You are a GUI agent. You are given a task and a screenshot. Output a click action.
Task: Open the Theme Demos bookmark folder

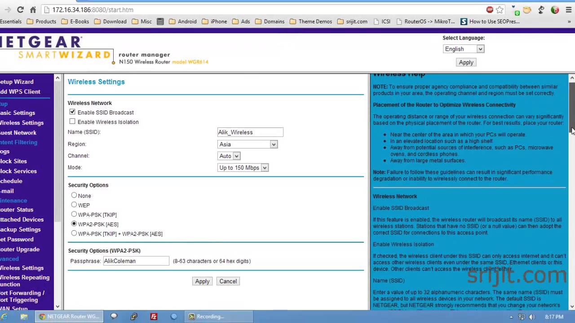point(311,21)
